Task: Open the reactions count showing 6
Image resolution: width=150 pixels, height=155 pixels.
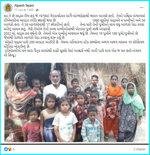Action: pos(14,149)
